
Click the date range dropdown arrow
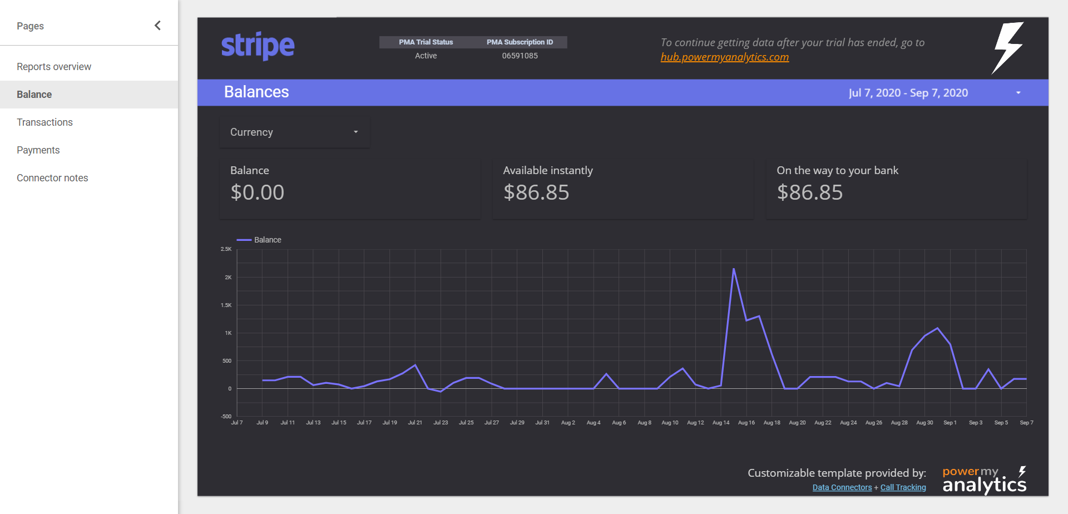[x=1018, y=93]
